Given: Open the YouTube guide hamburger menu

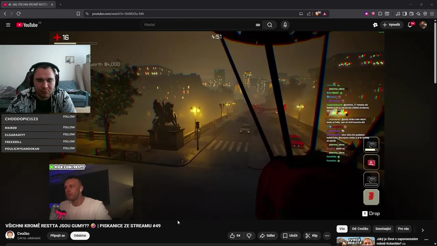Looking at the screenshot, I should 8,25.
